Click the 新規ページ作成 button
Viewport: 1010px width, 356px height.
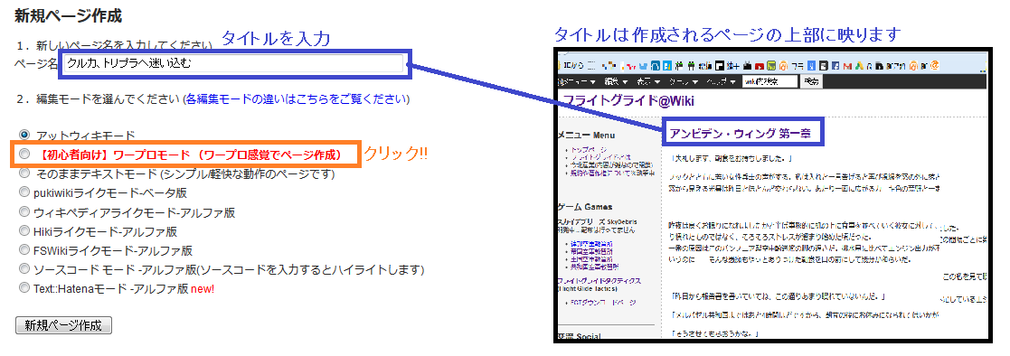(63, 325)
